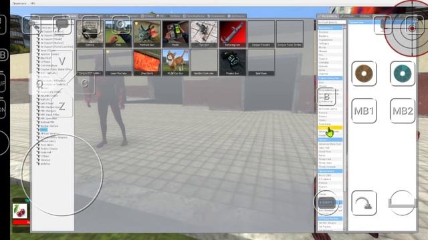Tap the Z overlay key
This screenshot has width=428, height=240.
[62, 106]
